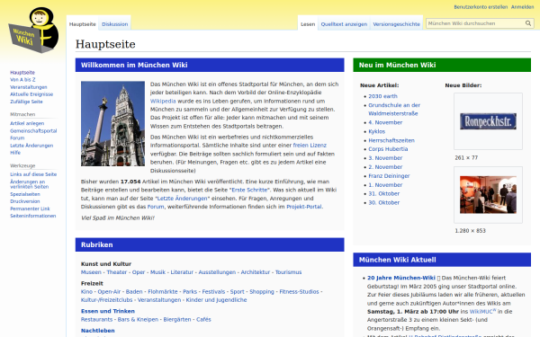Viewport: 540px width, 337px height.
Task: Open the Versionsgeschichte tab
Action: [396, 24]
